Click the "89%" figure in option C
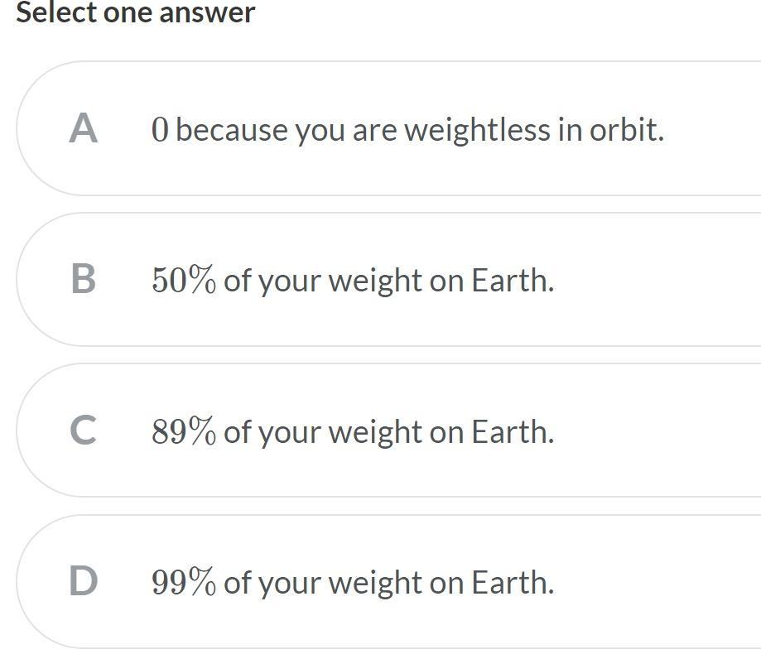The width and height of the screenshot is (761, 659). point(184,431)
